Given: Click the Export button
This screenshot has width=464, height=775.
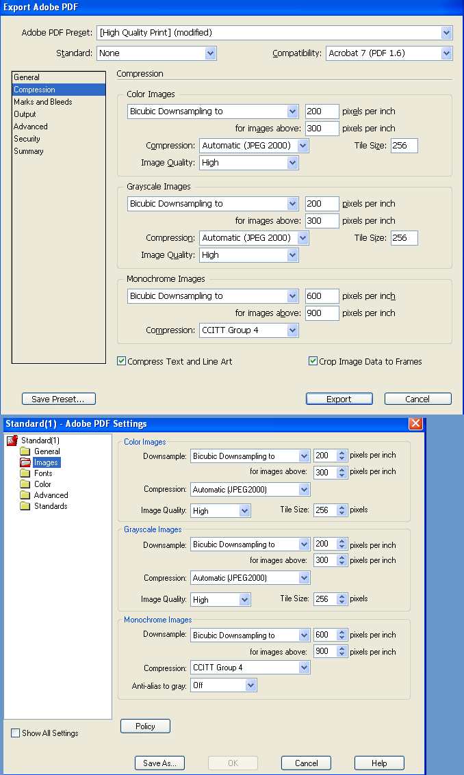Looking at the screenshot, I should coord(339,399).
